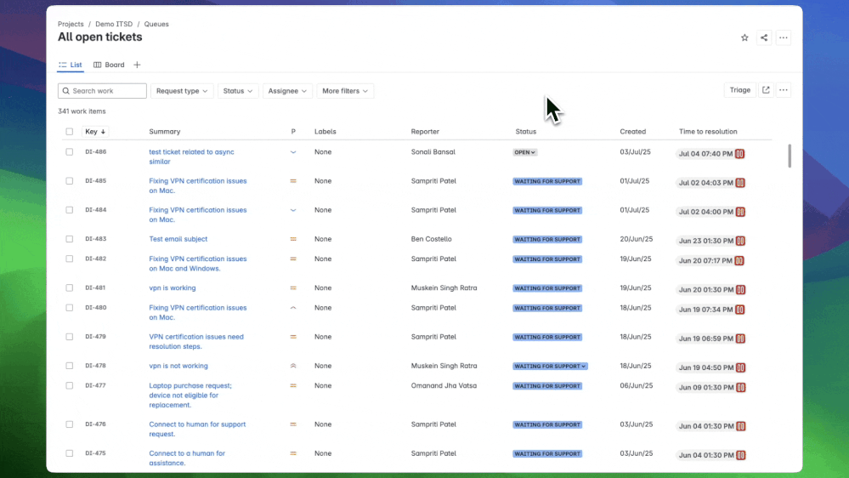Viewport: 849px width, 478px height.
Task: Open the status lozenge of DI-485
Action: pos(547,181)
